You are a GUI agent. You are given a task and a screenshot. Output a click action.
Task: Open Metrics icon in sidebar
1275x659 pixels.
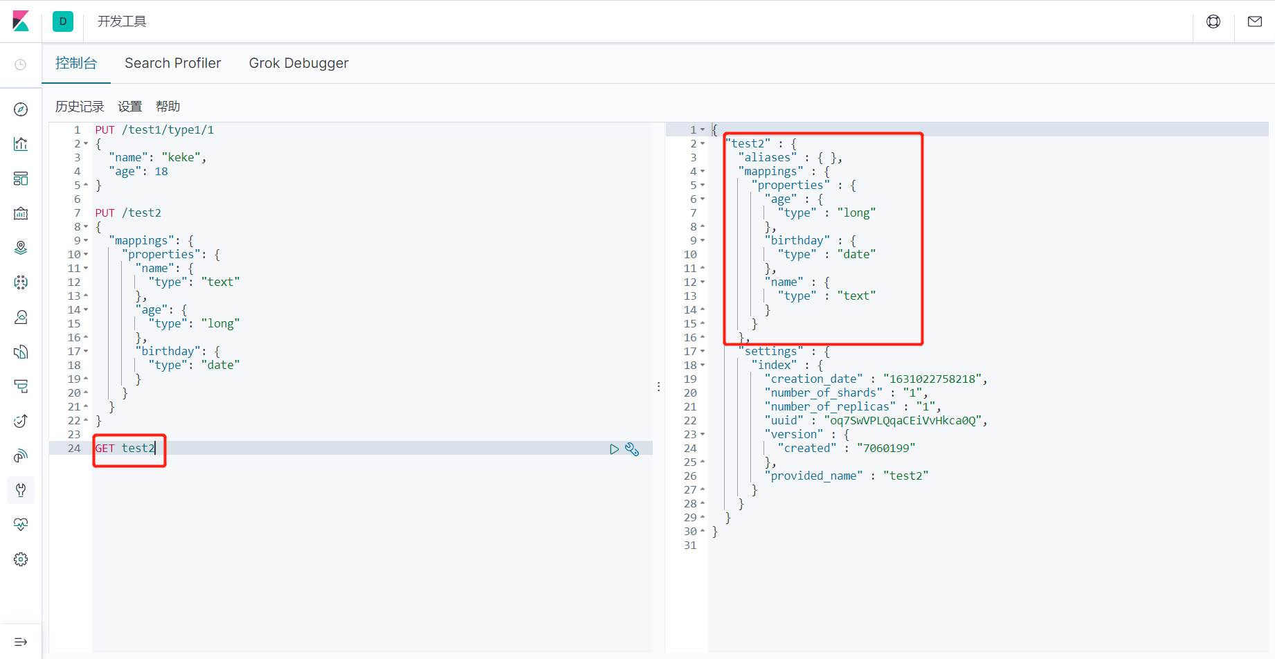pyautogui.click(x=21, y=317)
